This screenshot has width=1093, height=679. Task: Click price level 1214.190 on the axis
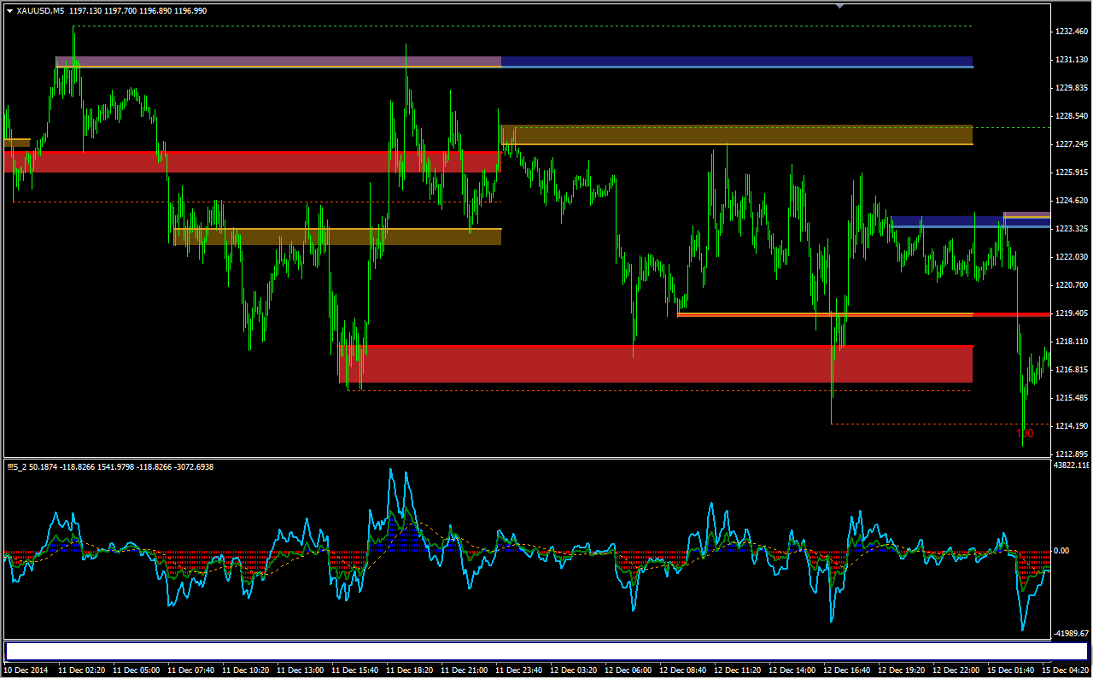[1071, 426]
